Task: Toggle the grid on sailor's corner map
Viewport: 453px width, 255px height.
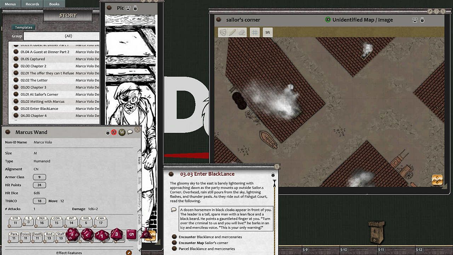Action: pyautogui.click(x=254, y=32)
